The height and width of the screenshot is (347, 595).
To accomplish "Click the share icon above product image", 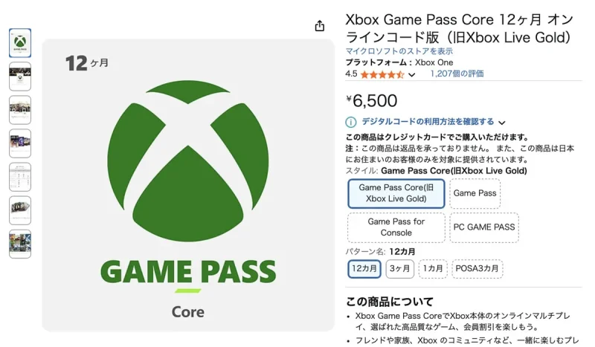I will [320, 26].
